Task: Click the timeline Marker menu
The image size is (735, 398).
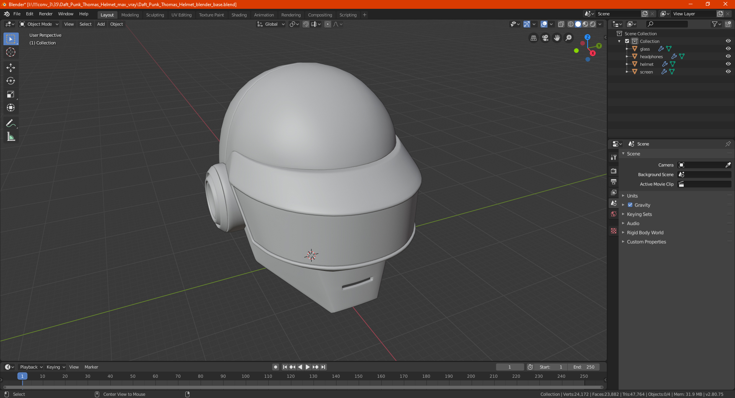Action: (91, 367)
